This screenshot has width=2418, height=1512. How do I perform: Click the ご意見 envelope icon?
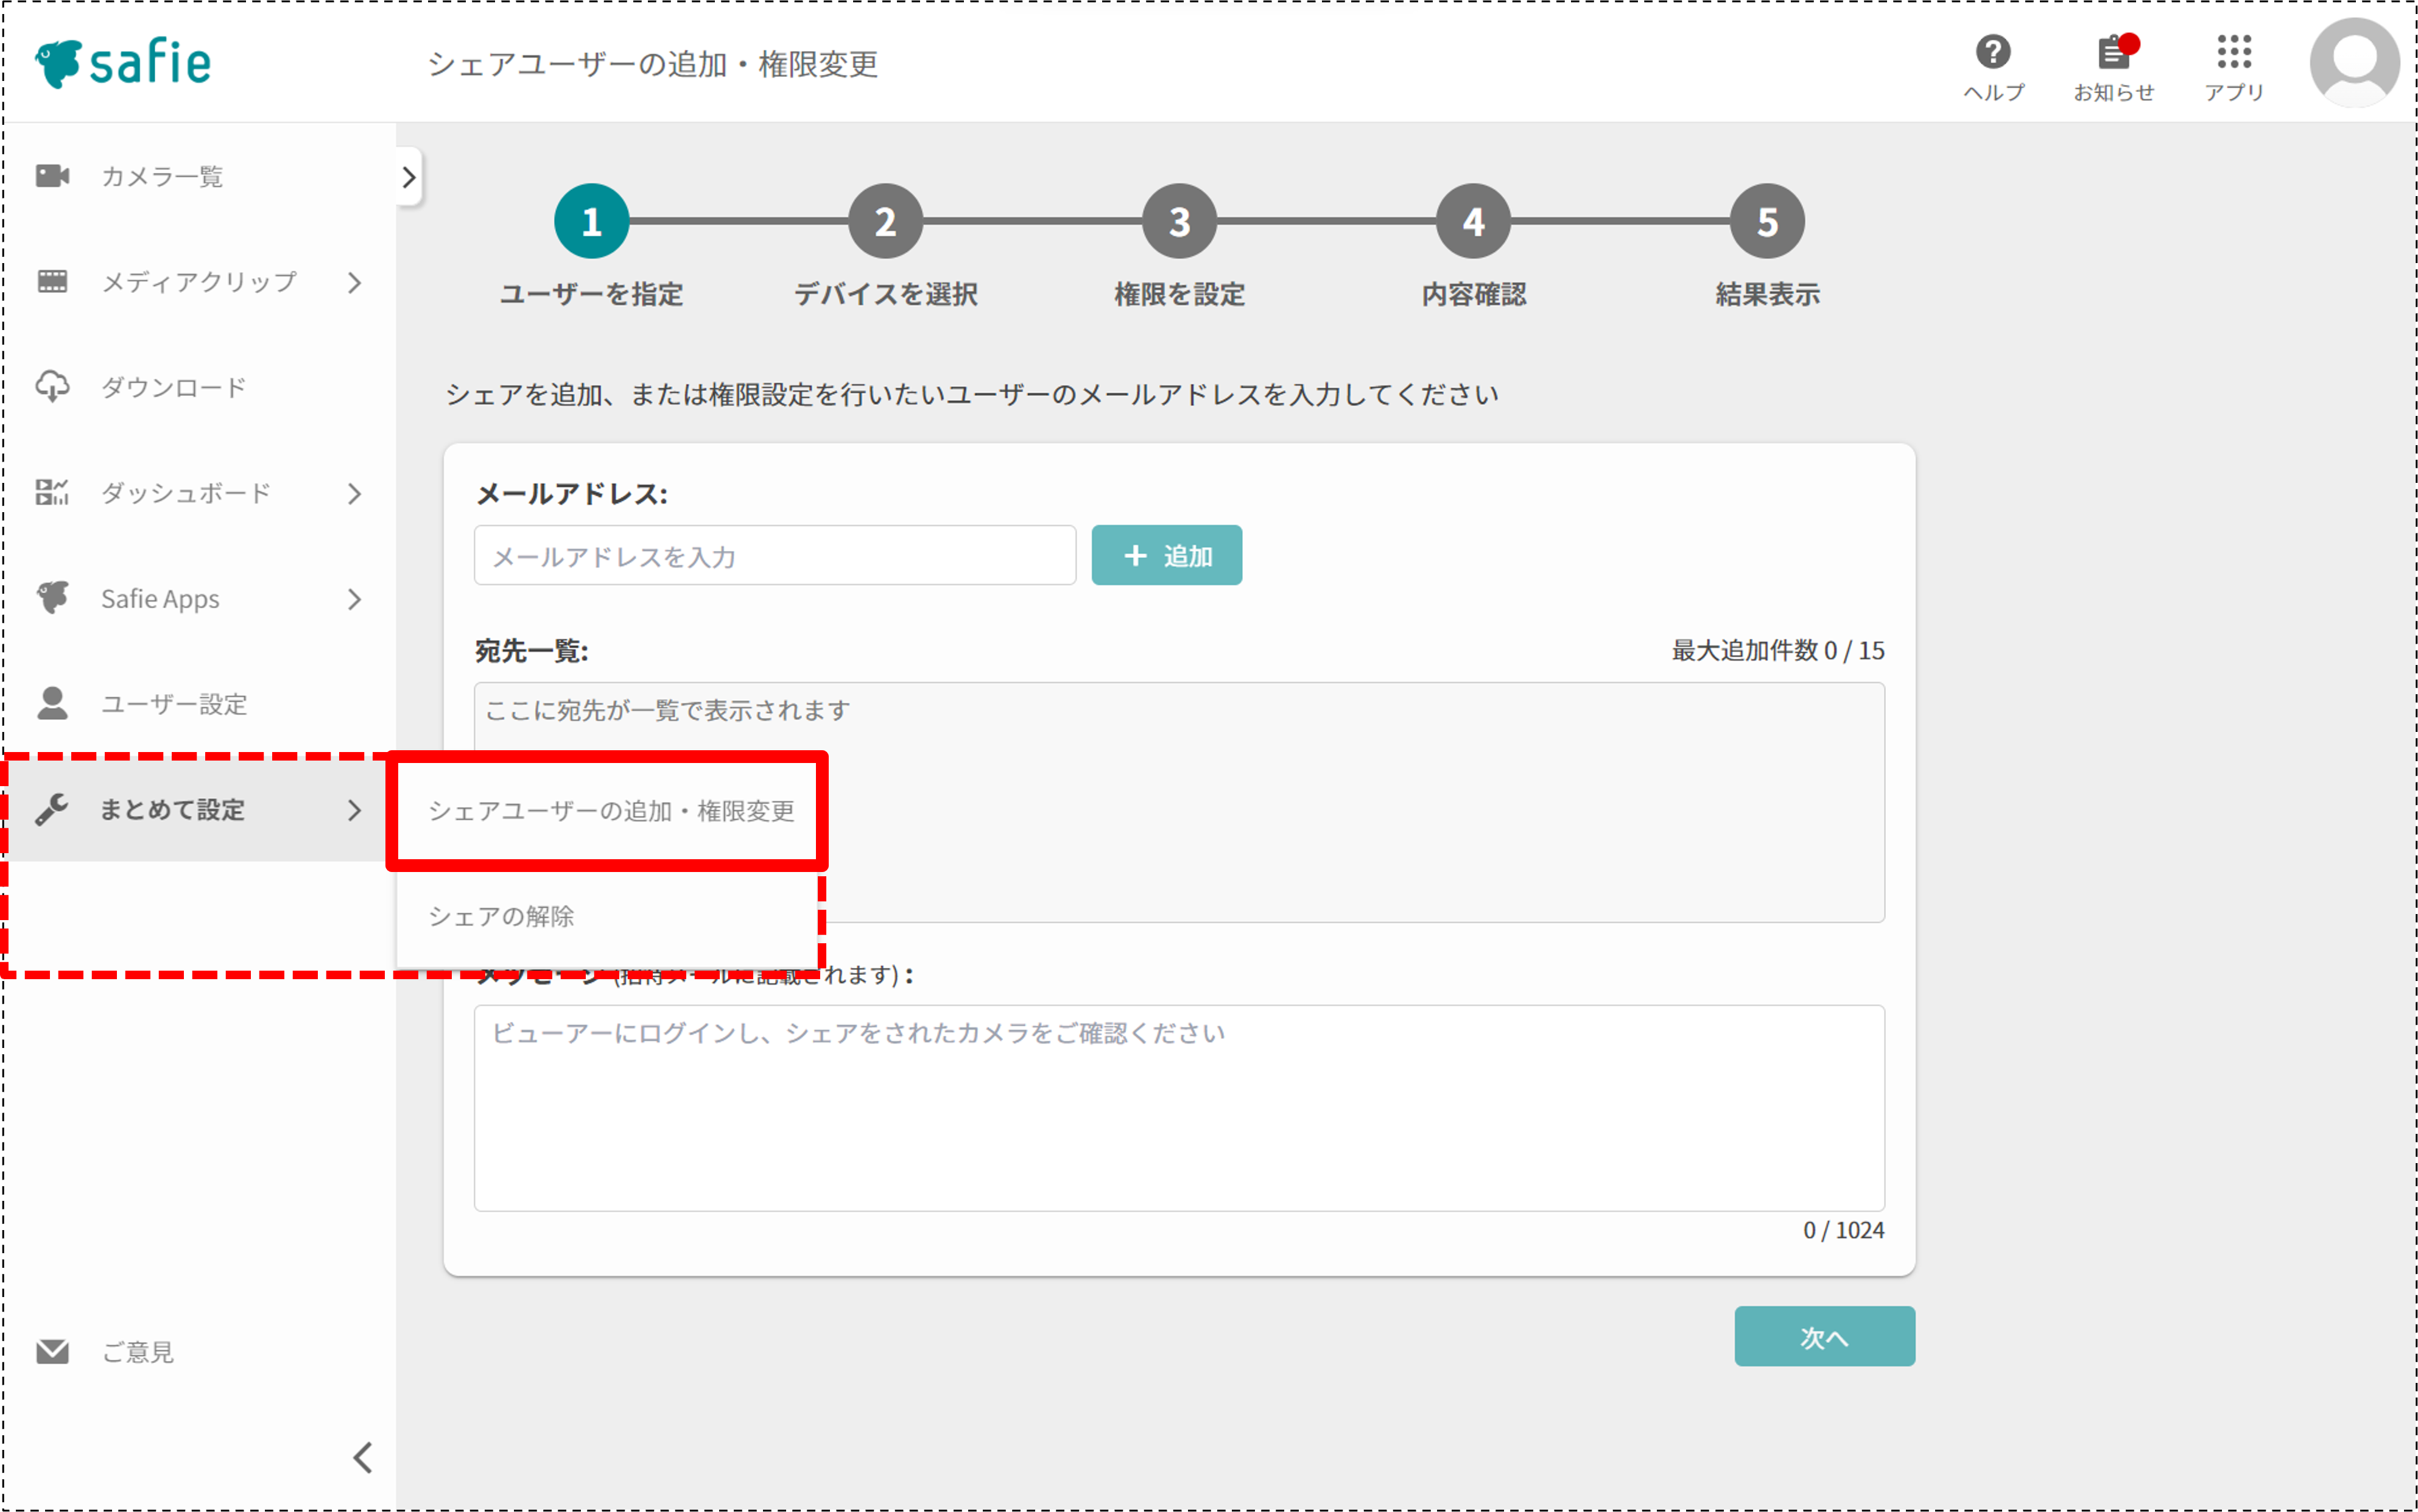point(52,1352)
